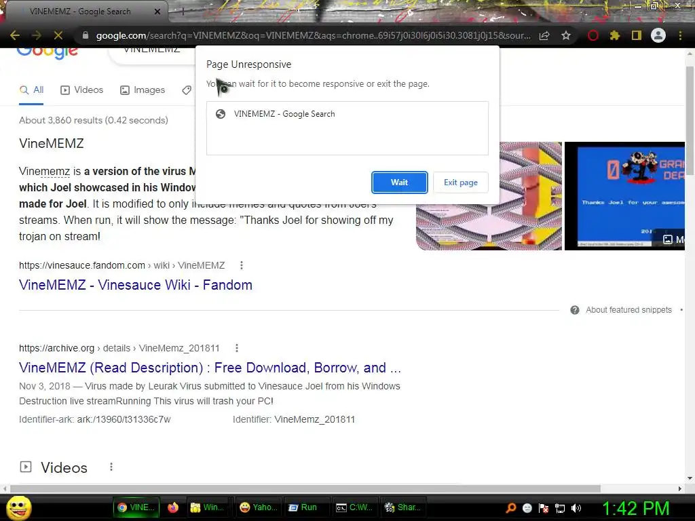Open the profile avatar icon

coord(658,35)
